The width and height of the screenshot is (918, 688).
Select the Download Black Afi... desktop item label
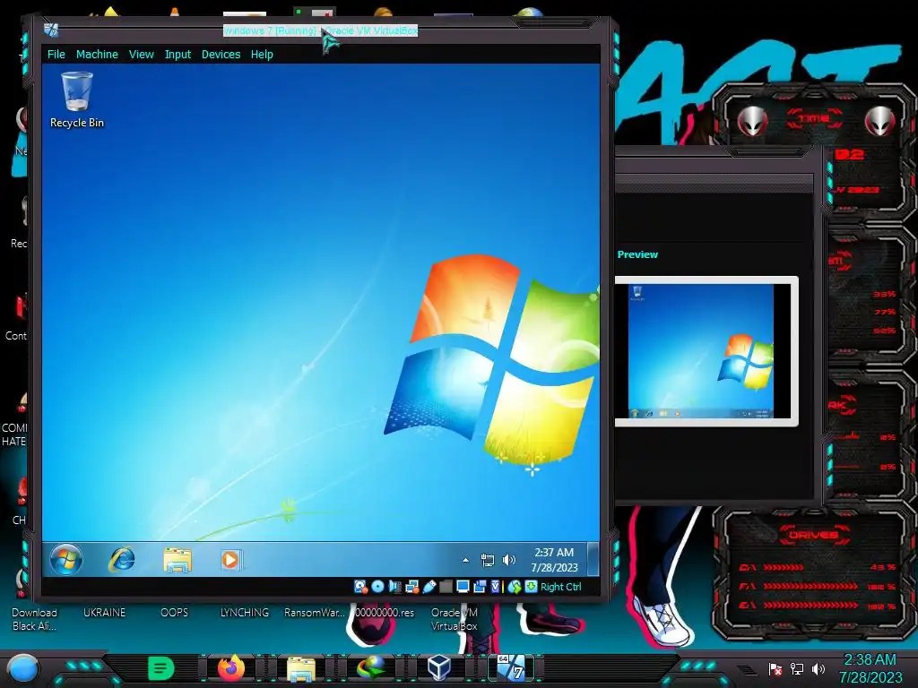click(x=35, y=619)
